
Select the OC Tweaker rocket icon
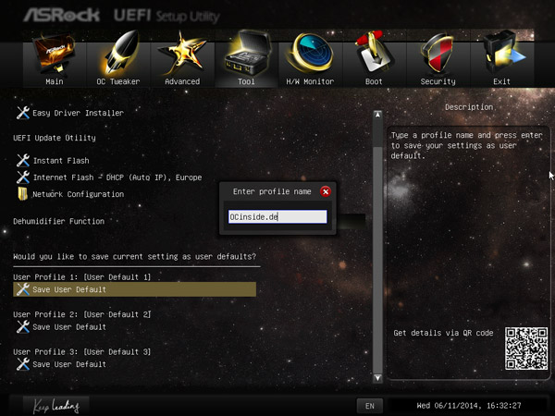click(x=119, y=53)
